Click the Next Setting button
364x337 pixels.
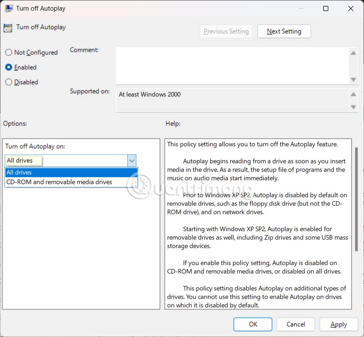click(284, 31)
